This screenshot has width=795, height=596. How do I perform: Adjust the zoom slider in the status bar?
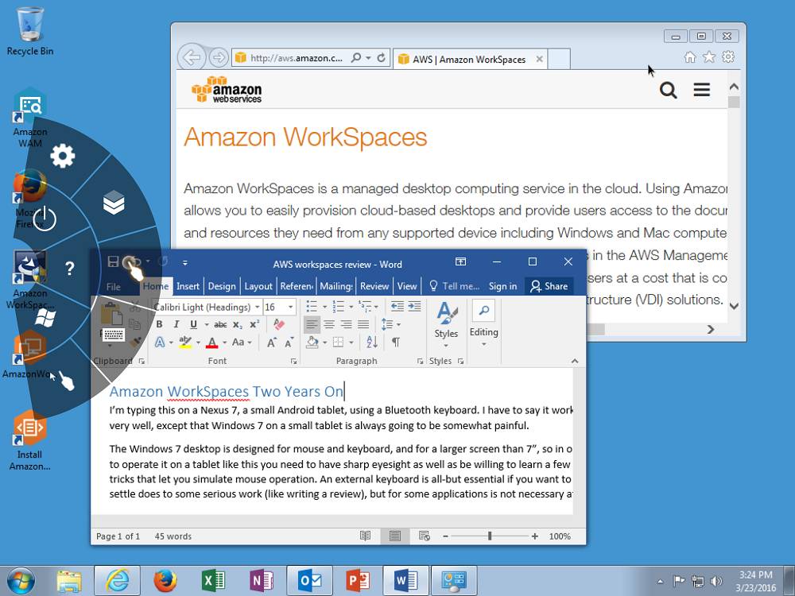click(x=488, y=536)
